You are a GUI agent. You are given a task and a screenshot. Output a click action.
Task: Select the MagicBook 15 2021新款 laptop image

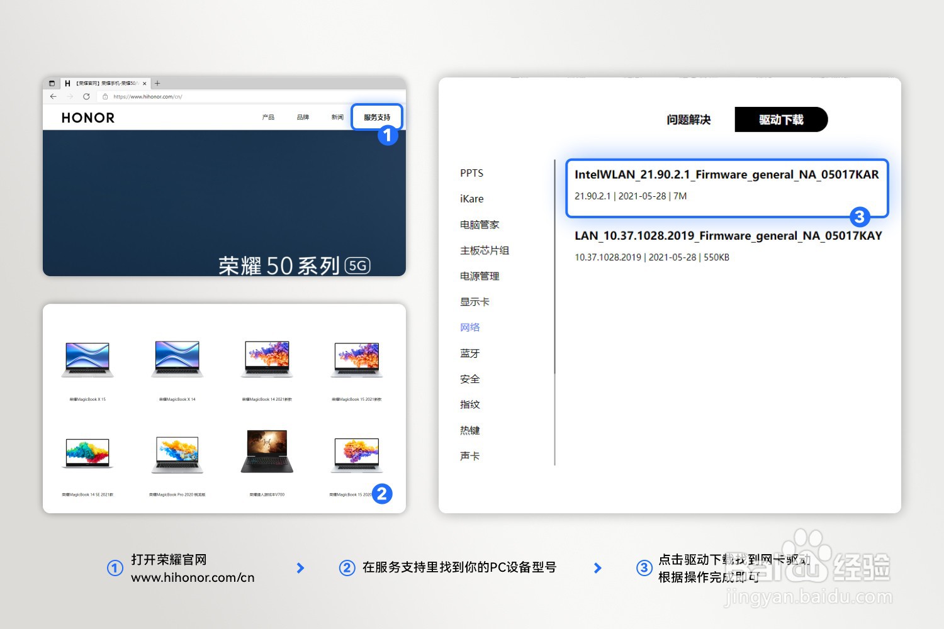click(x=357, y=360)
